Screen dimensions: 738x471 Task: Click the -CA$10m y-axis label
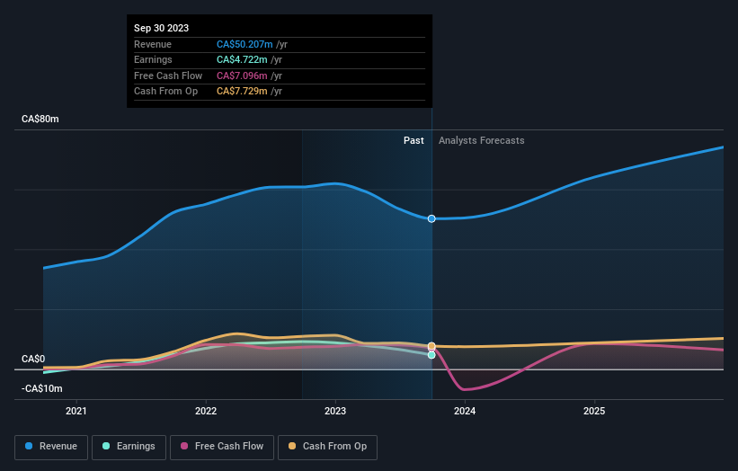[x=42, y=388]
